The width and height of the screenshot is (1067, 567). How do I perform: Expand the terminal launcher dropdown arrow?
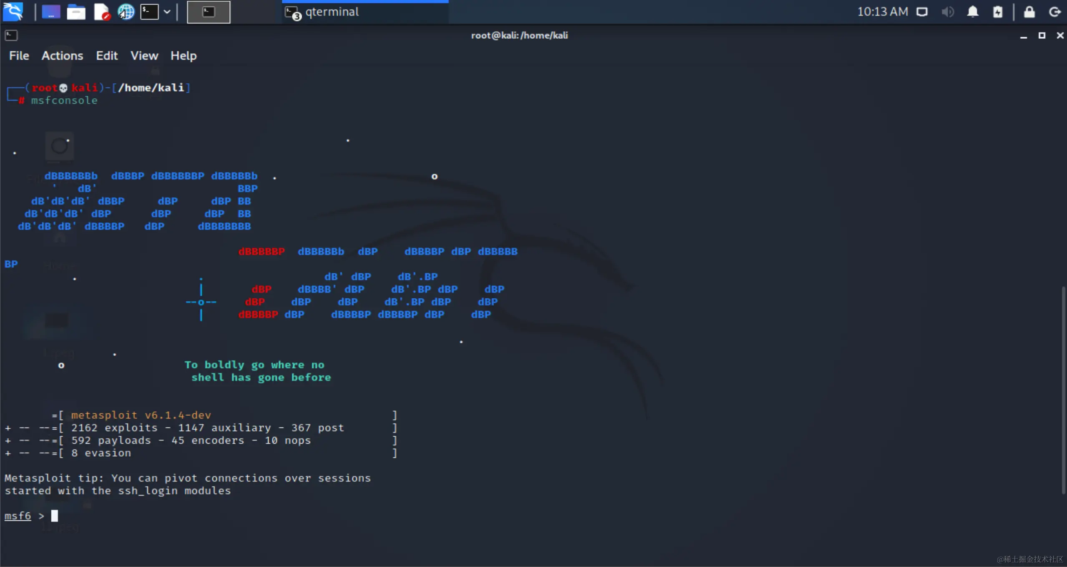(x=167, y=12)
